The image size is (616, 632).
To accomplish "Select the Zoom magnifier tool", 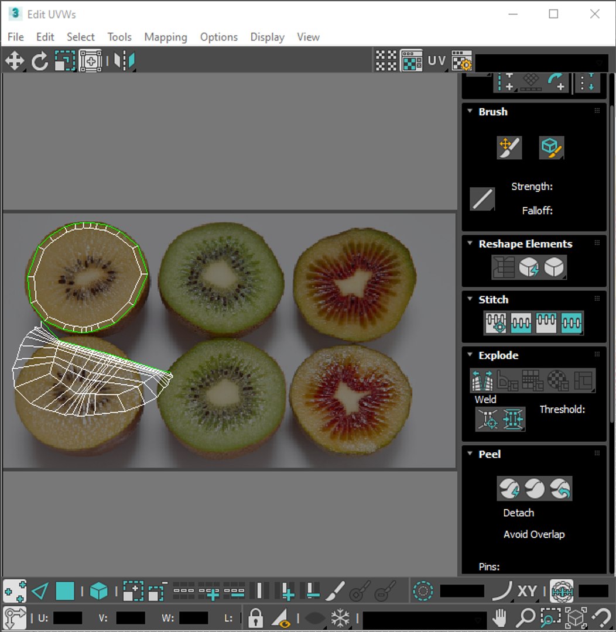I will (525, 617).
